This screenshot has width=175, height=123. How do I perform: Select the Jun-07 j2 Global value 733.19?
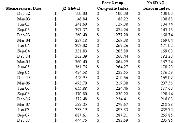[81, 110]
